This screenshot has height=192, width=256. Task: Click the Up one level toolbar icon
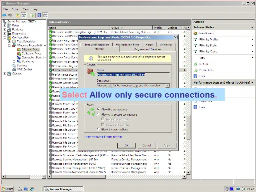coord(18,15)
